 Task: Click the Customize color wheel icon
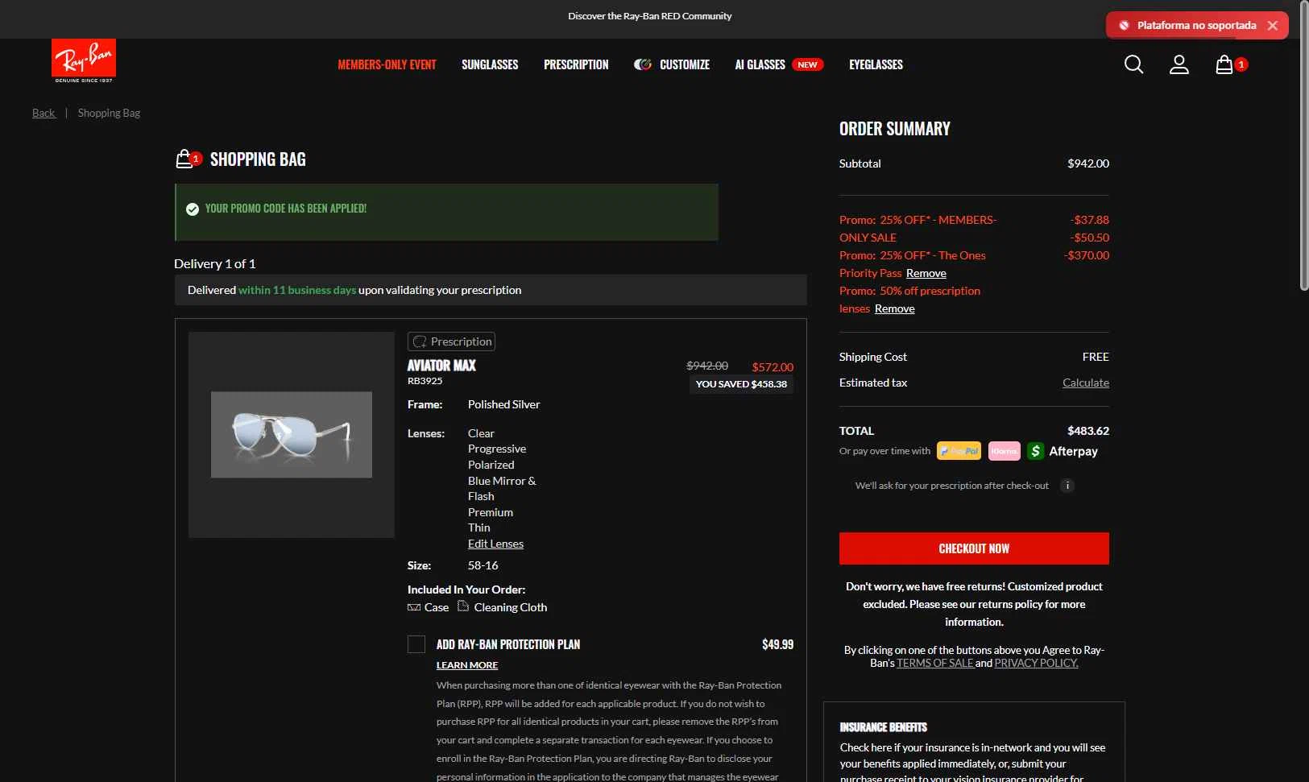coord(642,64)
